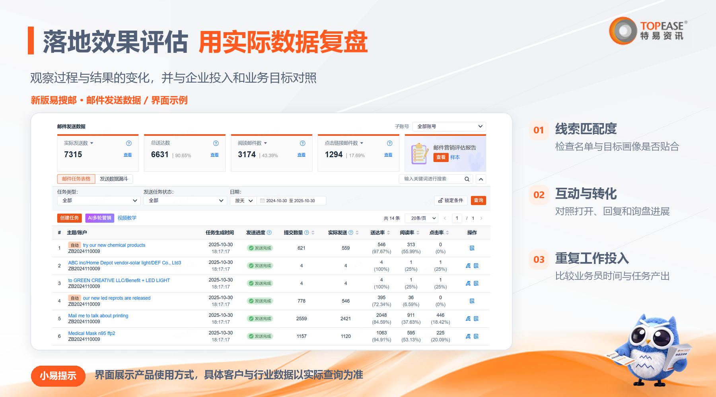Click 锁定条件 button
This screenshot has width=716, height=397.
point(451,200)
